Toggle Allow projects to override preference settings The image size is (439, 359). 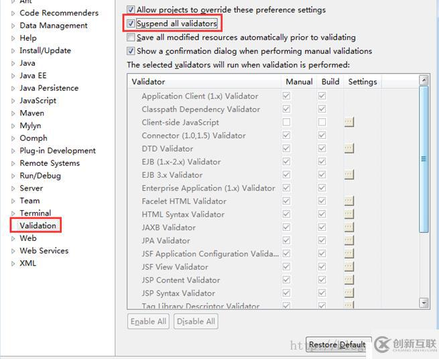pos(131,9)
